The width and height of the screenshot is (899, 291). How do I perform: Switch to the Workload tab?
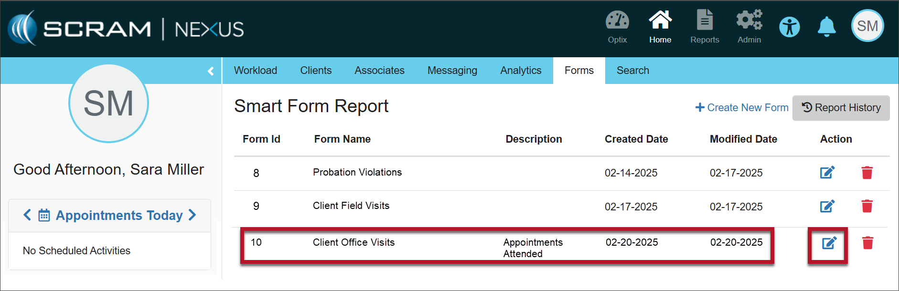click(x=256, y=71)
